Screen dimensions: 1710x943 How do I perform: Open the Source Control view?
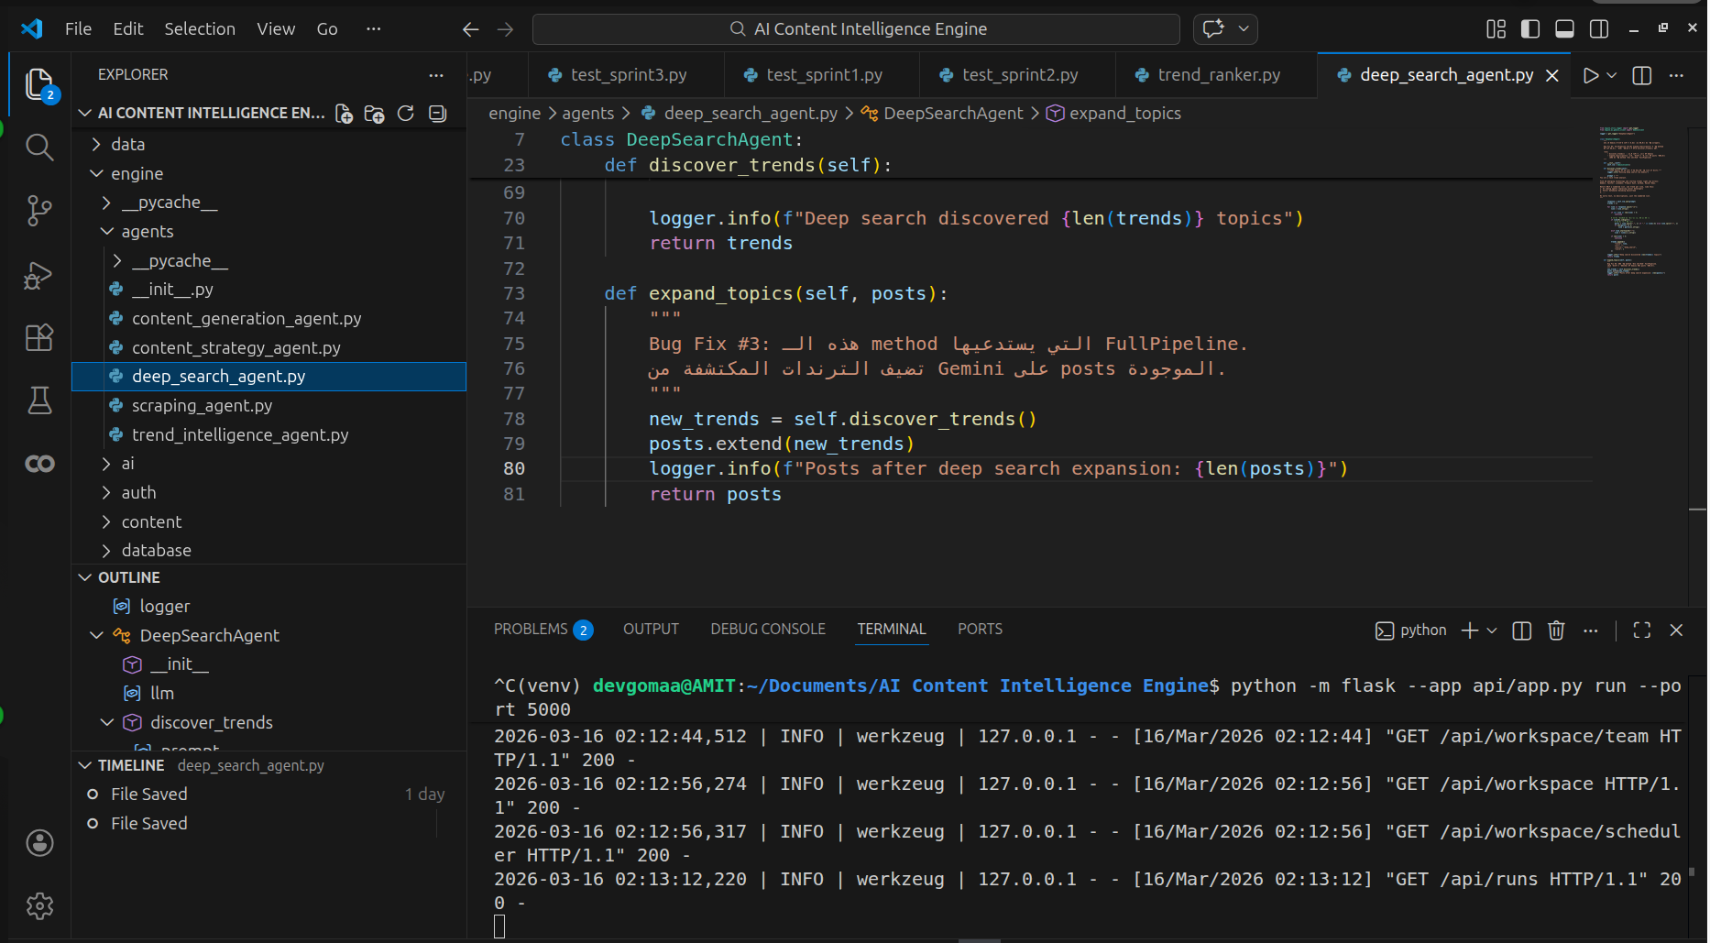pos(38,210)
